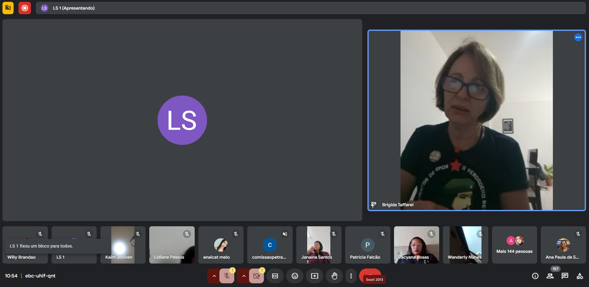Click the red recording indicator icon
The height and width of the screenshot is (287, 589).
pyautogui.click(x=25, y=8)
